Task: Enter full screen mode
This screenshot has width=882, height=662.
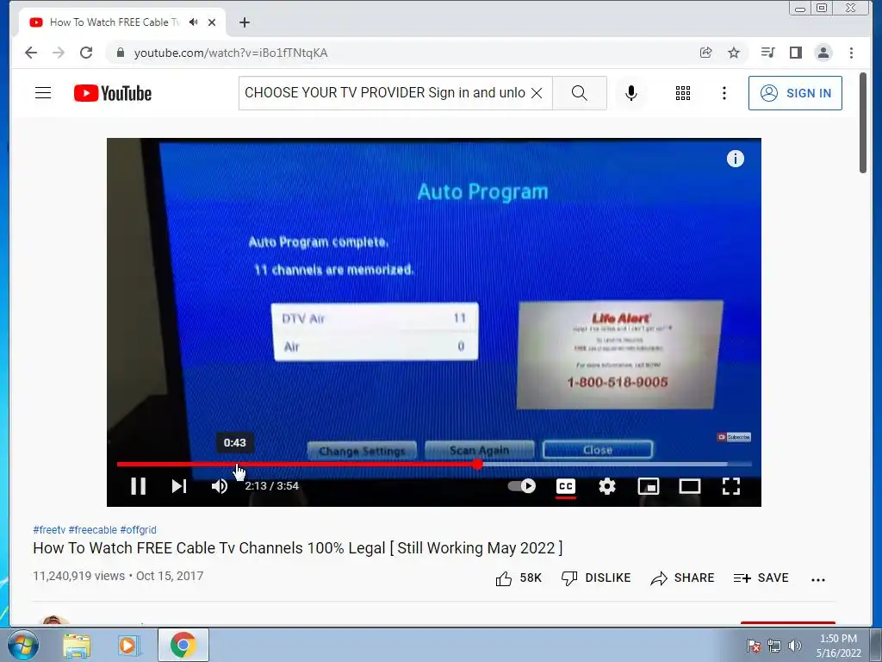Action: click(730, 486)
